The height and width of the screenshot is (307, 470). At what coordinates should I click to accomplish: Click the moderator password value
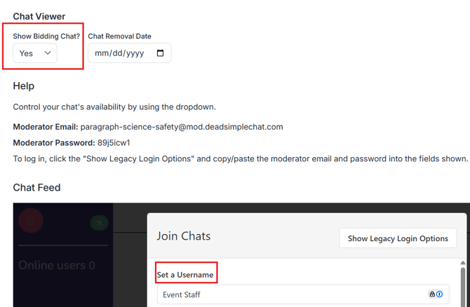(114, 142)
